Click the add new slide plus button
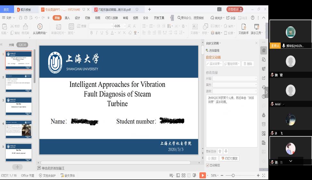Screen dimensions: 312x180 click(17, 167)
